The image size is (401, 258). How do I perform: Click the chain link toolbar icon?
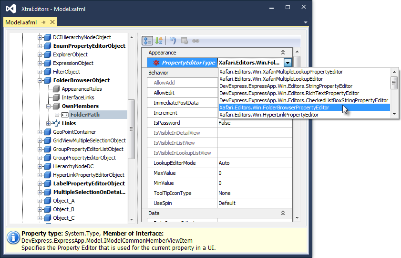pos(195,41)
